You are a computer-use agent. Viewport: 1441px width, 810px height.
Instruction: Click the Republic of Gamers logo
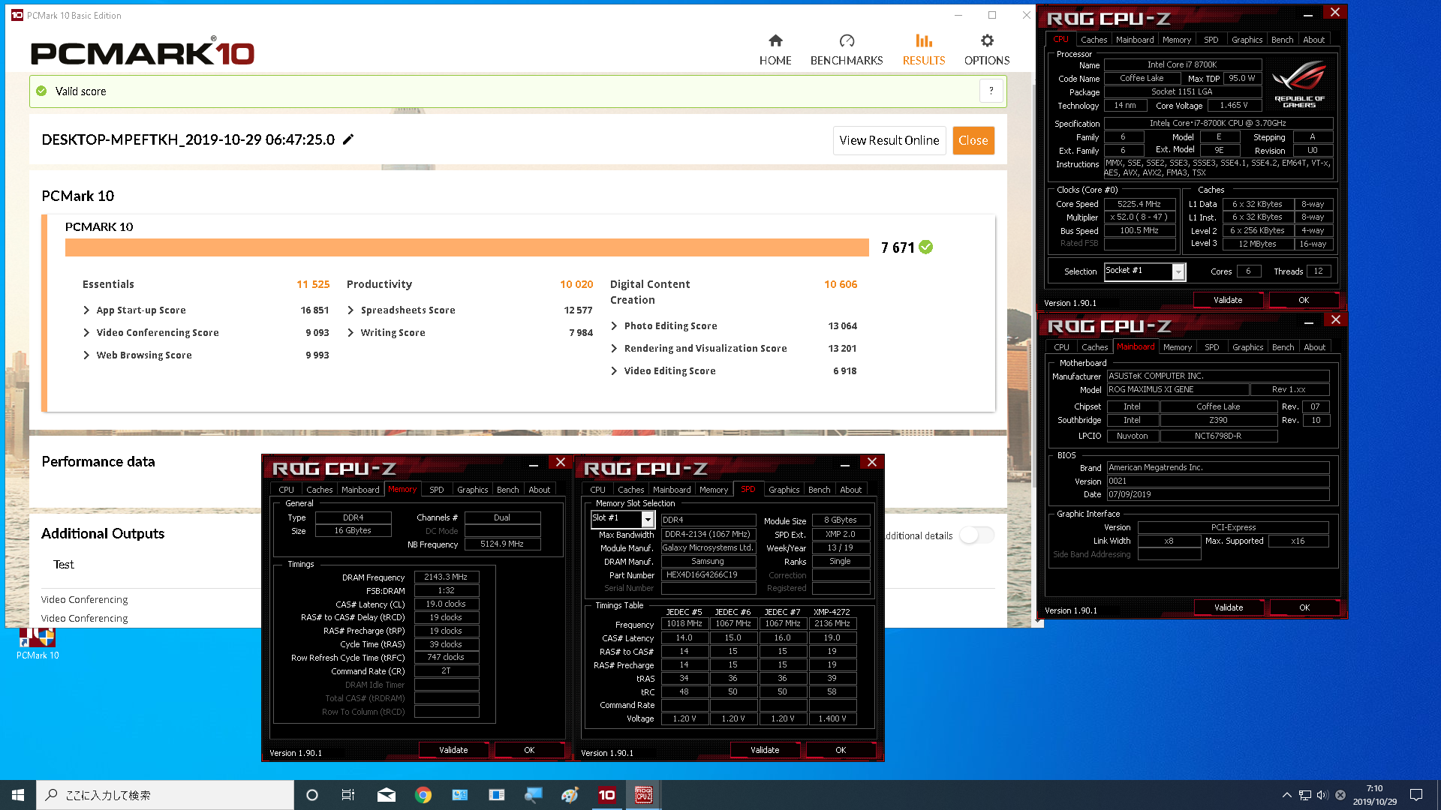point(1299,84)
